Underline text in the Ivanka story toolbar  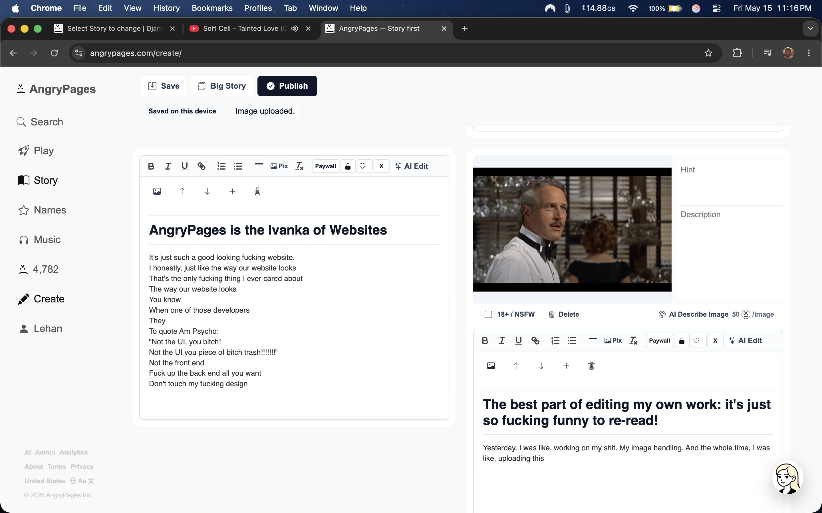coord(184,166)
